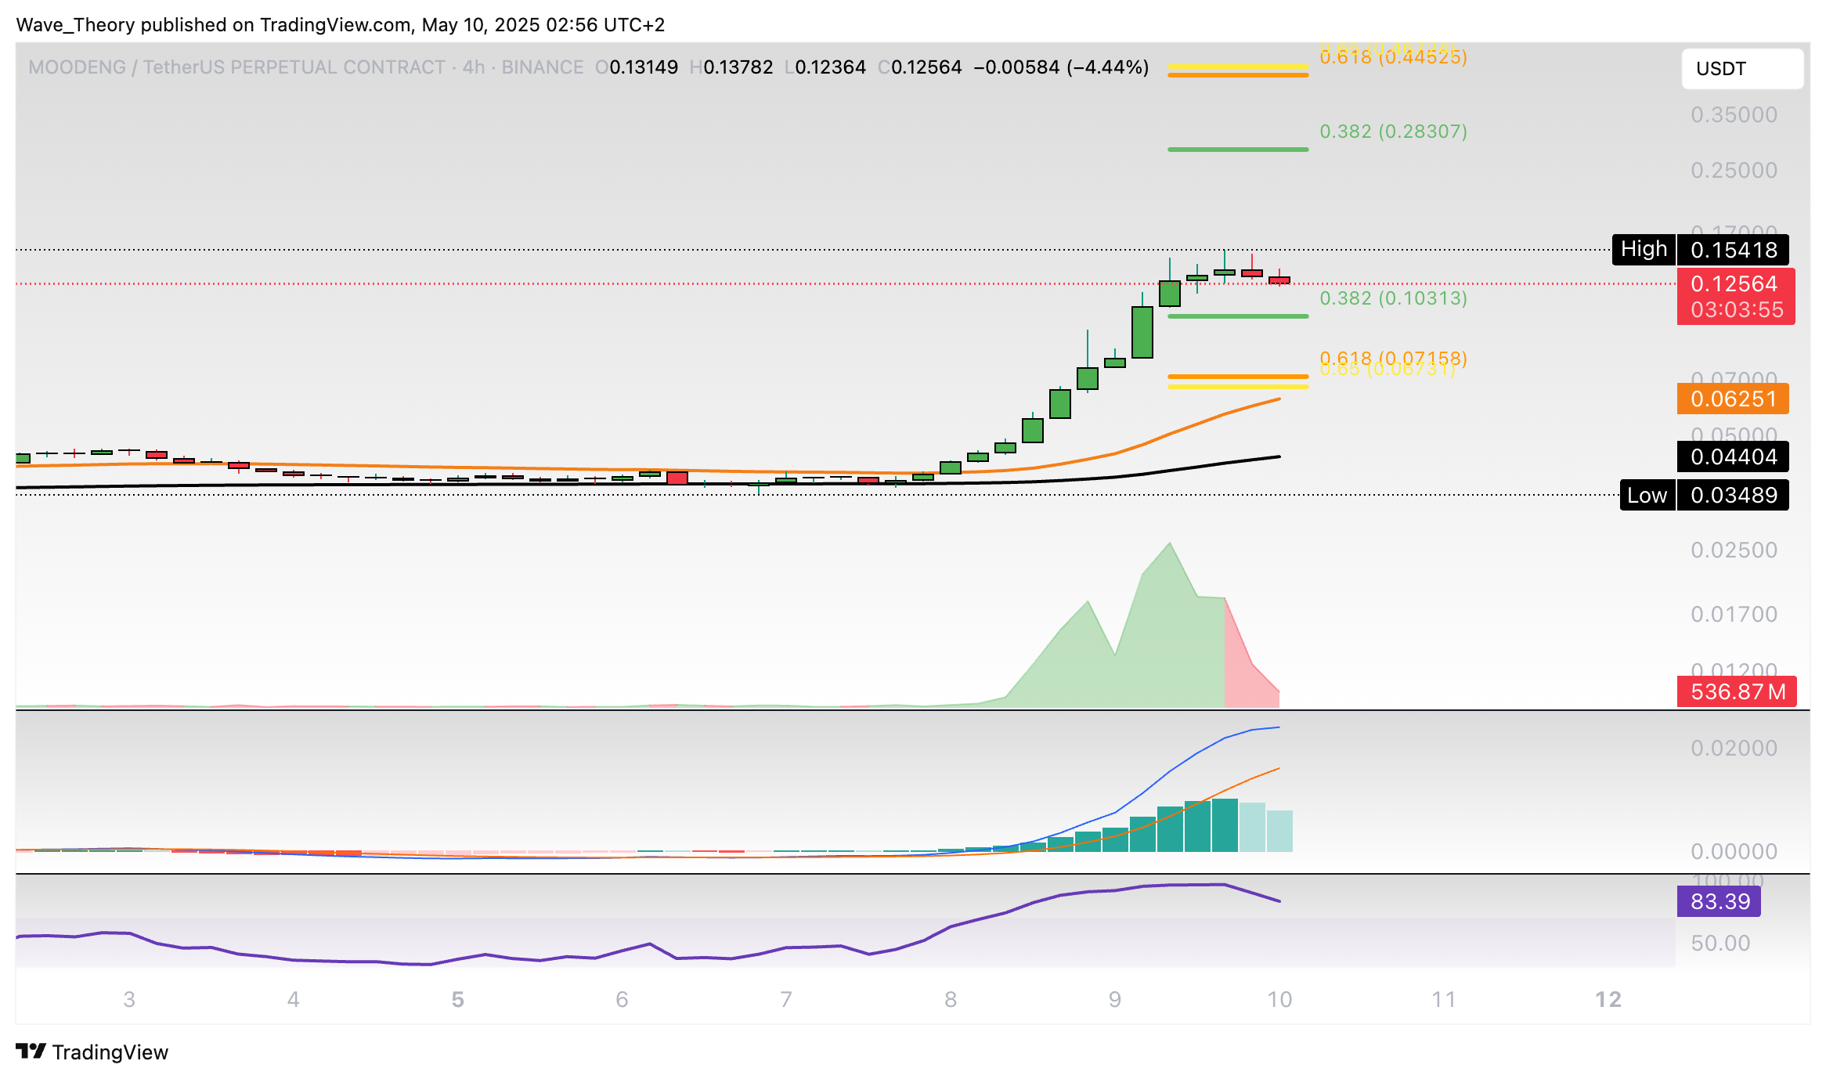
Task: Click the TradingView text link at bottom
Action: [x=110, y=1052]
